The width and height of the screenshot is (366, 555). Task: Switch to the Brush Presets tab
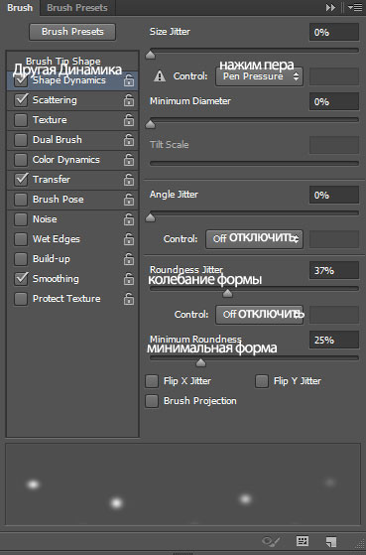coord(77,7)
